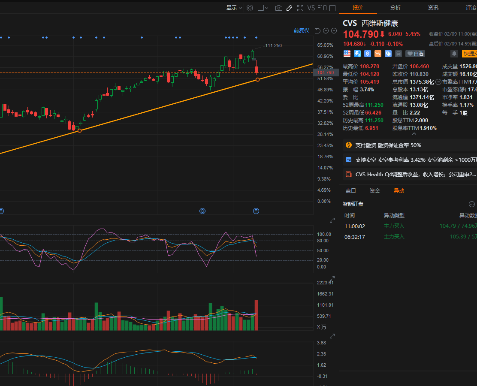Select the 异动 movement tab
The height and width of the screenshot is (386, 477).
tap(399, 191)
